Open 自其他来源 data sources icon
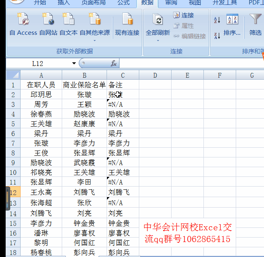This screenshot has width=264, height=257. click(94, 19)
